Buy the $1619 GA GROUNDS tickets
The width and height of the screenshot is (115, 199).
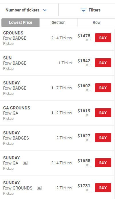tap(103, 113)
